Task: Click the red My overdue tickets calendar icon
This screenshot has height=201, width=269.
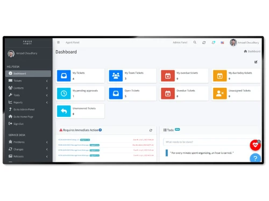Action: click(168, 76)
